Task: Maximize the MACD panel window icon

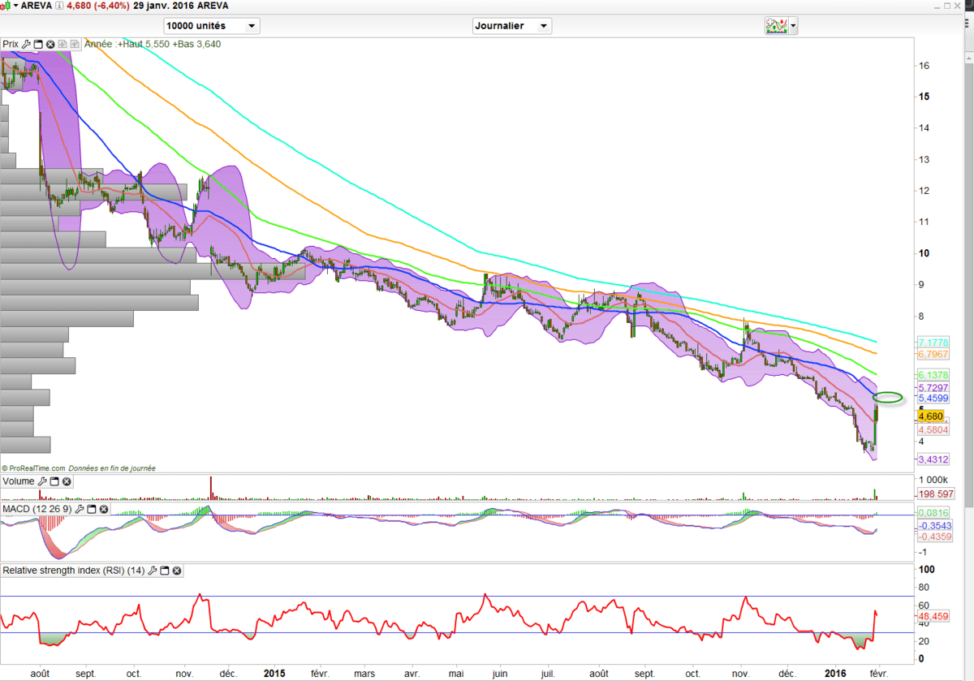Action: tap(92, 509)
